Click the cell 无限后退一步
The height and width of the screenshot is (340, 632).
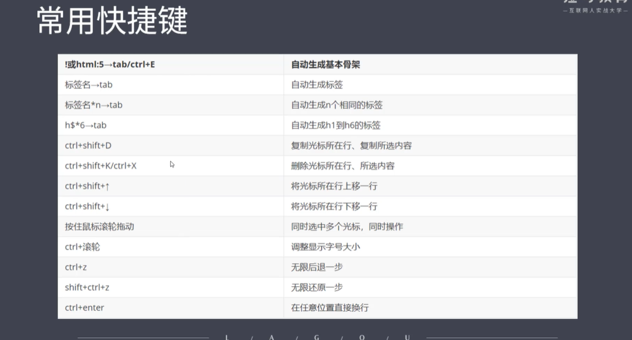coord(430,267)
